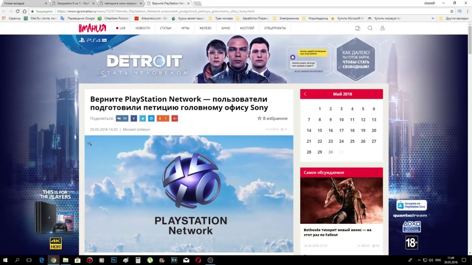Open Calculator from taskbar
The image size is (472, 265).
pyautogui.click(x=138, y=260)
